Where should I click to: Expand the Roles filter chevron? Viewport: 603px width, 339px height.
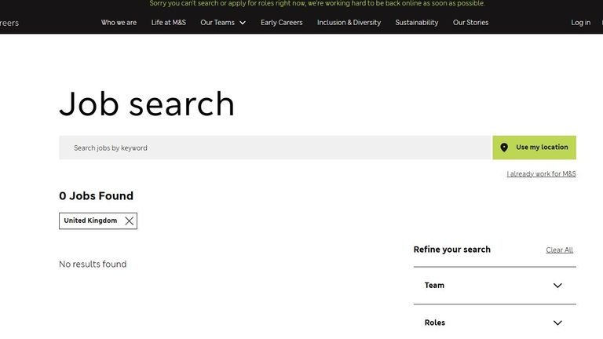557,323
